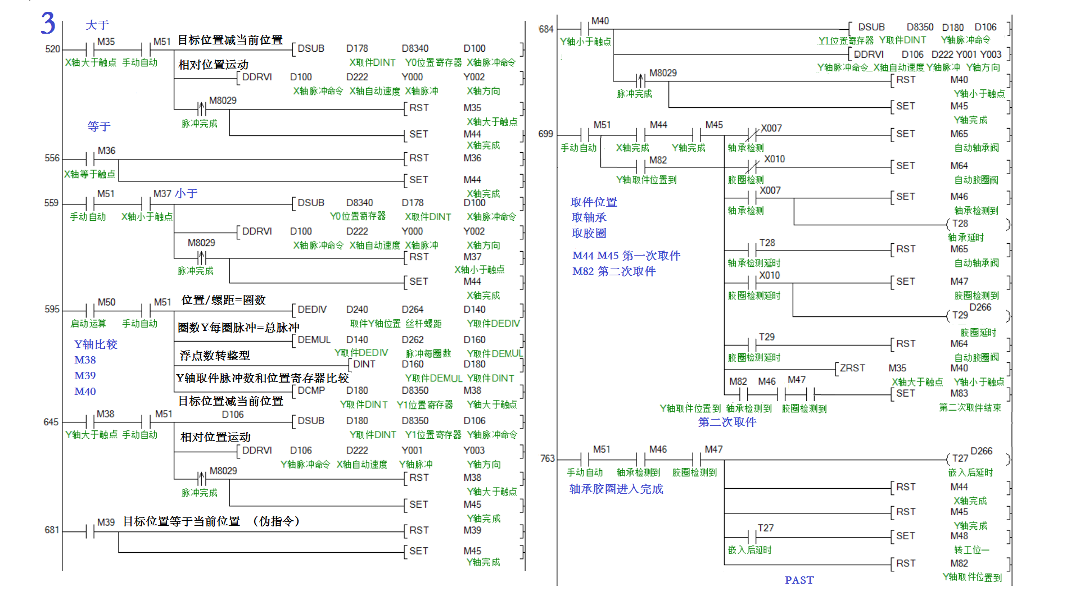Click the green "胶圈延时" comment
The height and width of the screenshot is (591, 1071).
978,332
